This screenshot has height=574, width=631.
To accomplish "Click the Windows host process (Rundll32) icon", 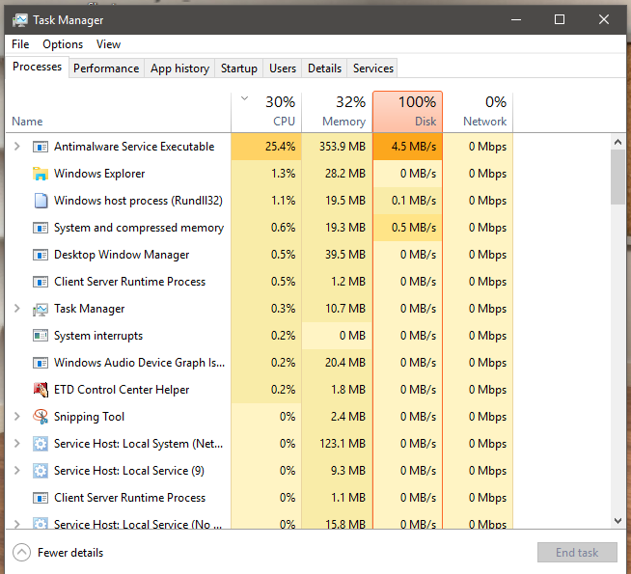I will pos(41,201).
